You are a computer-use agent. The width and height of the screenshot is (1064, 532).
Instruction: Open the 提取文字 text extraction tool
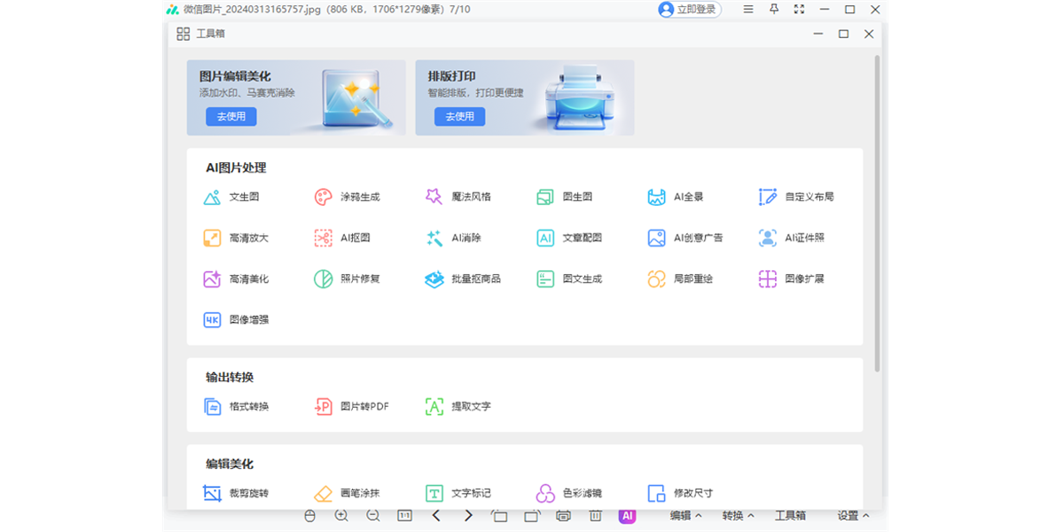(x=458, y=406)
